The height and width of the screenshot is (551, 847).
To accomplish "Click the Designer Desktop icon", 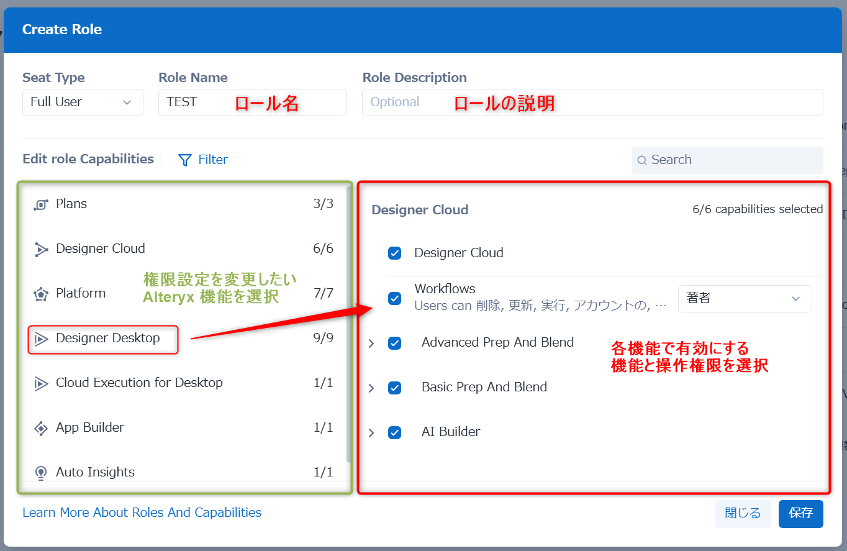I will point(41,339).
